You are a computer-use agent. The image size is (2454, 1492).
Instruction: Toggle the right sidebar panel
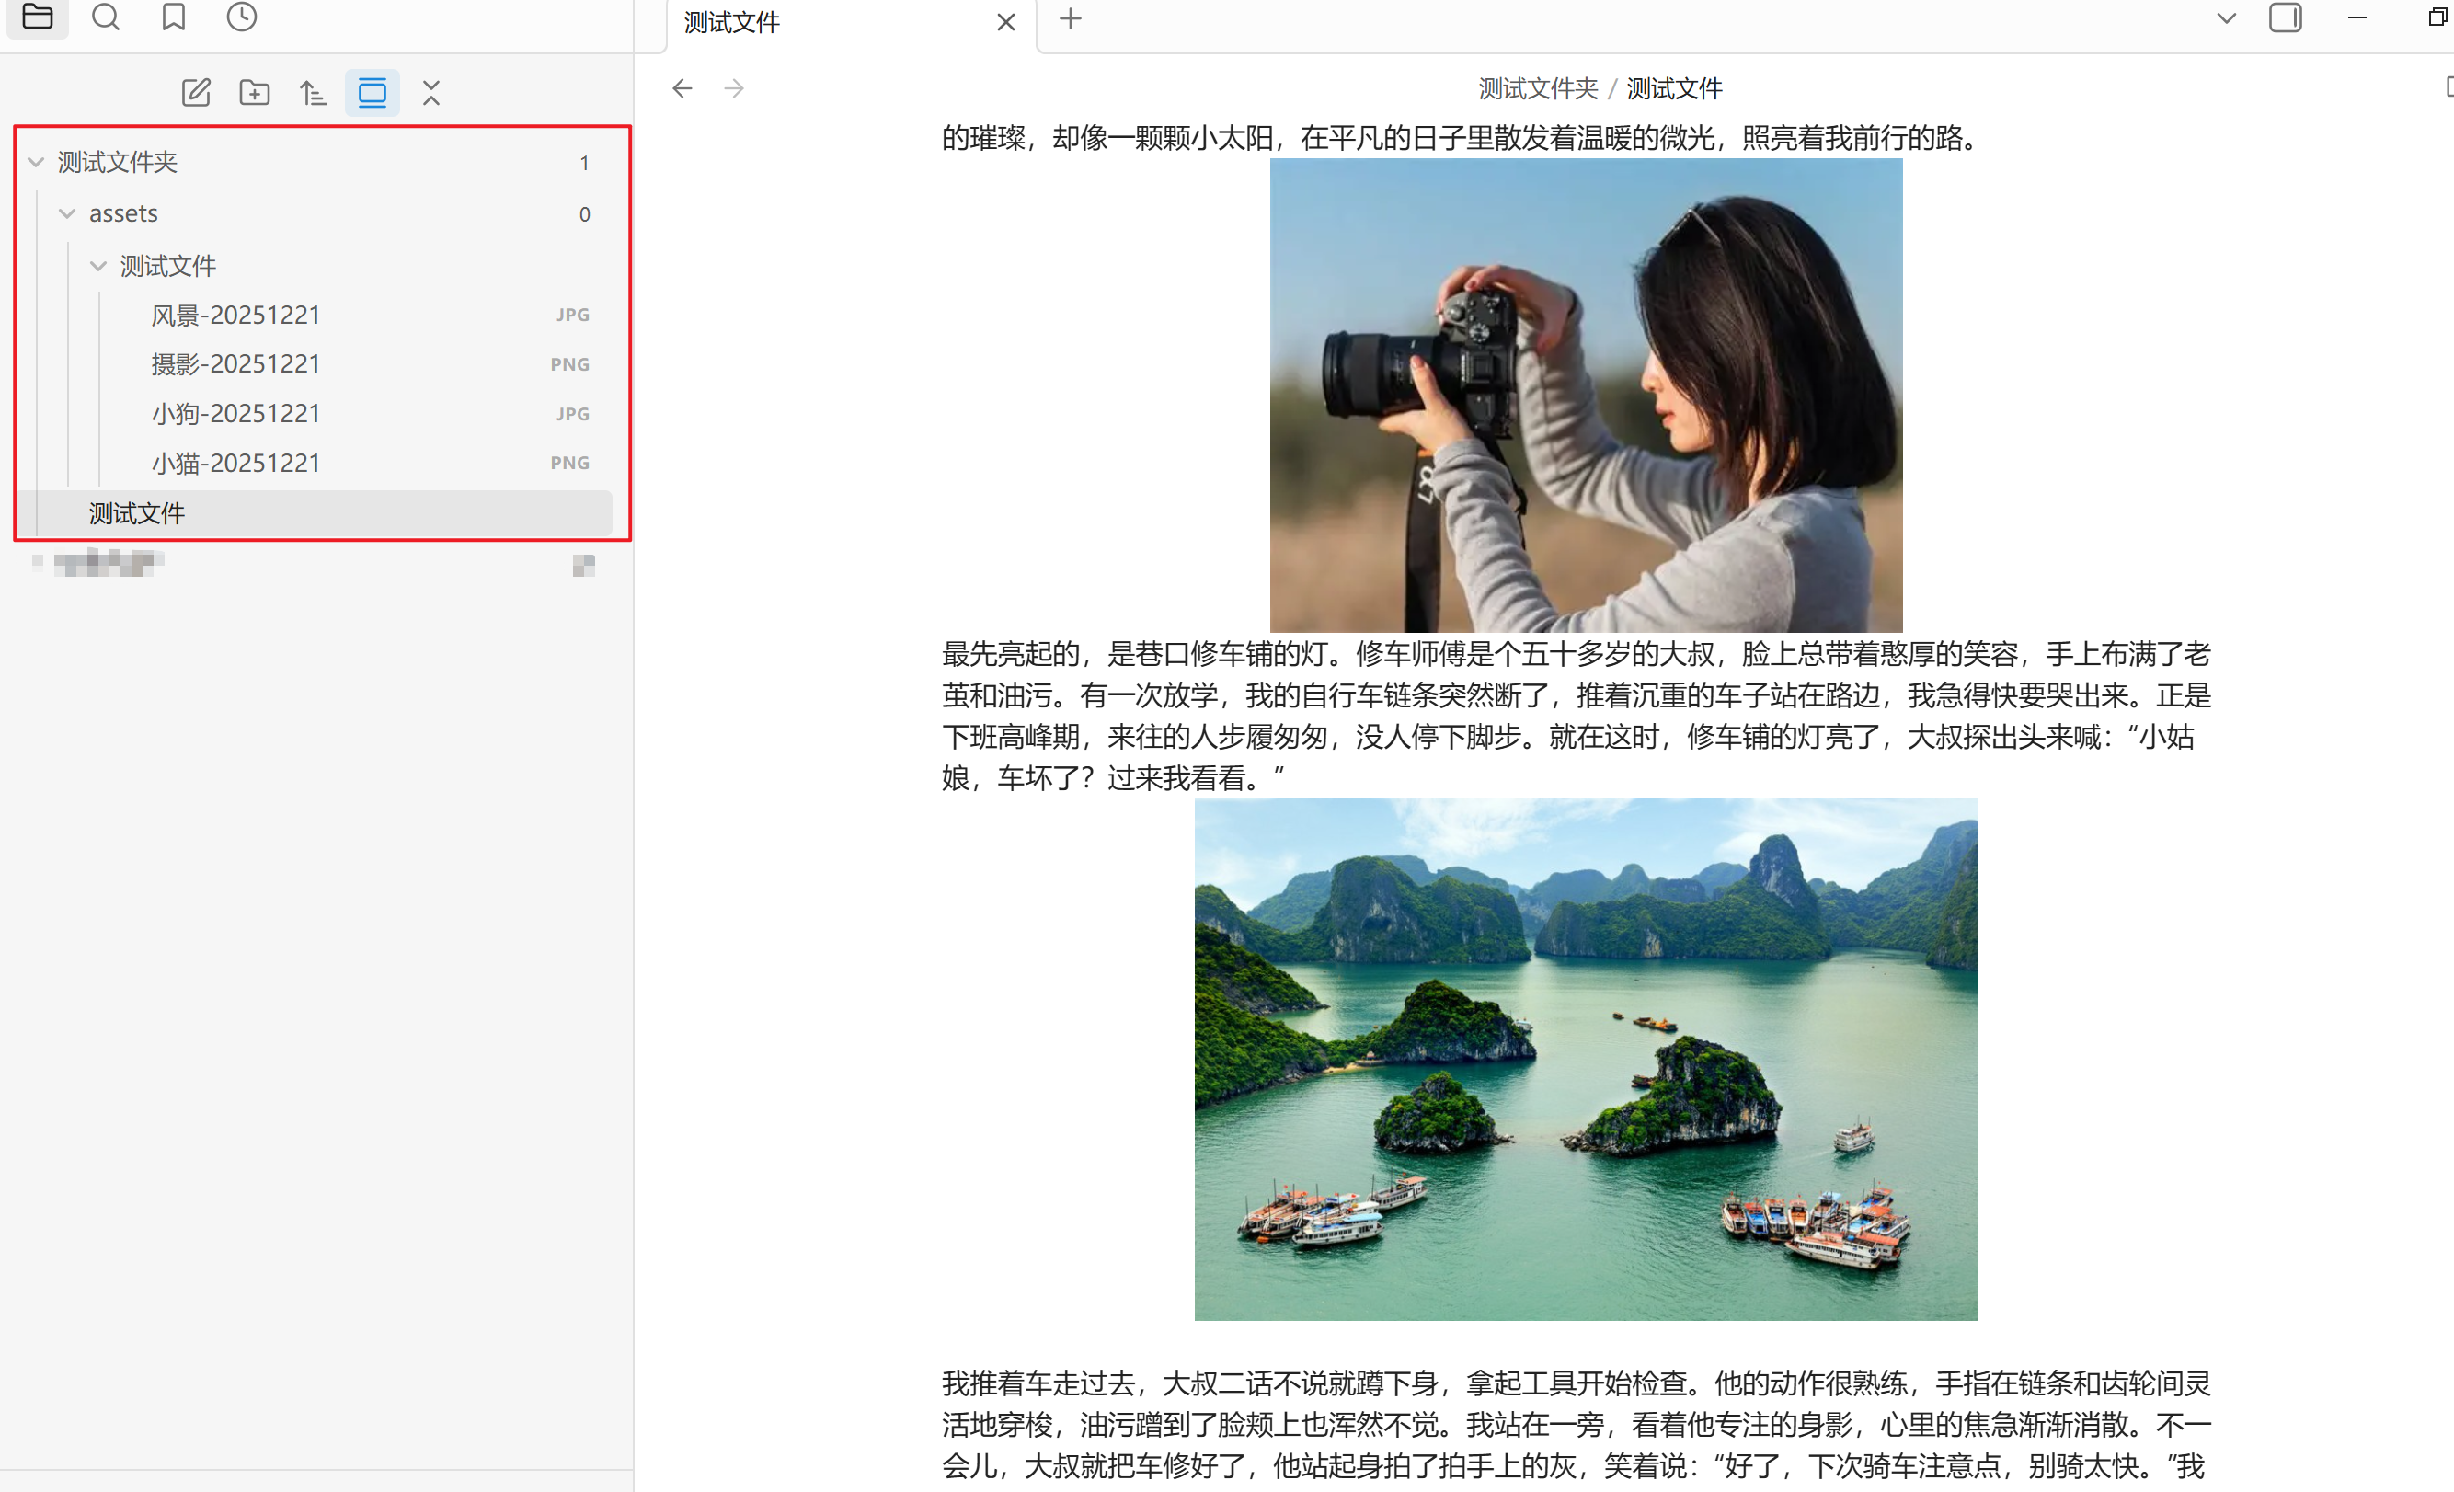point(2285,17)
